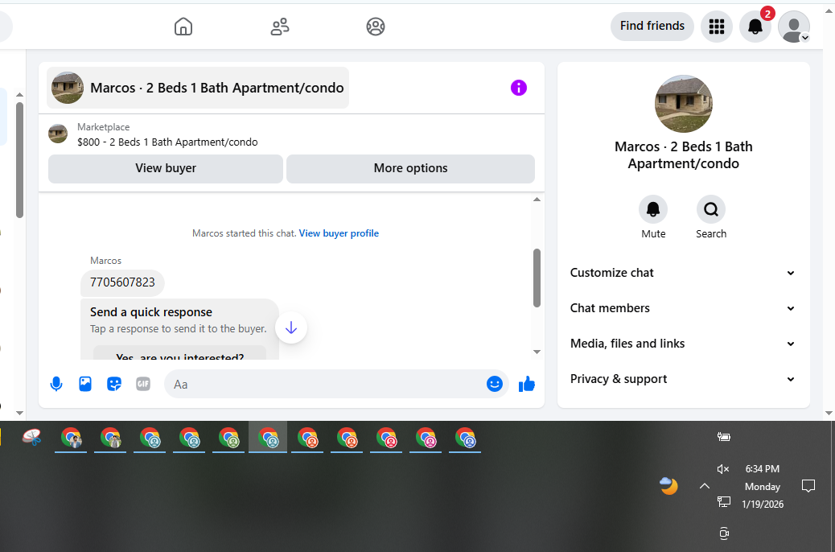Viewport: 835px width, 552px height.
Task: Choose a sticker icon
Action: pyautogui.click(x=114, y=384)
